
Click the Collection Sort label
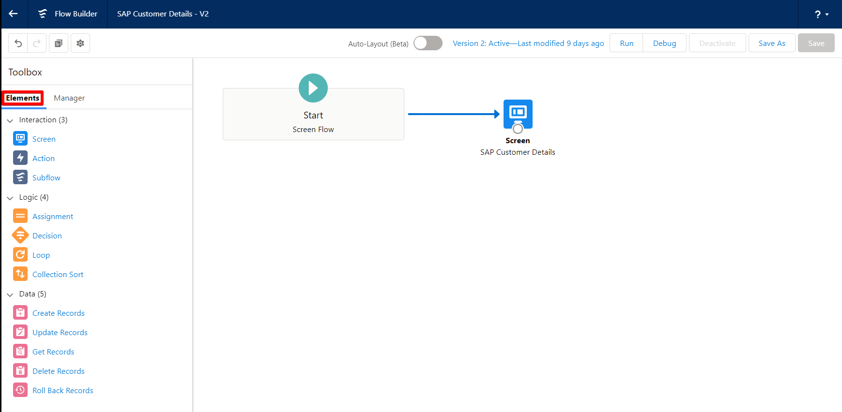[58, 274]
